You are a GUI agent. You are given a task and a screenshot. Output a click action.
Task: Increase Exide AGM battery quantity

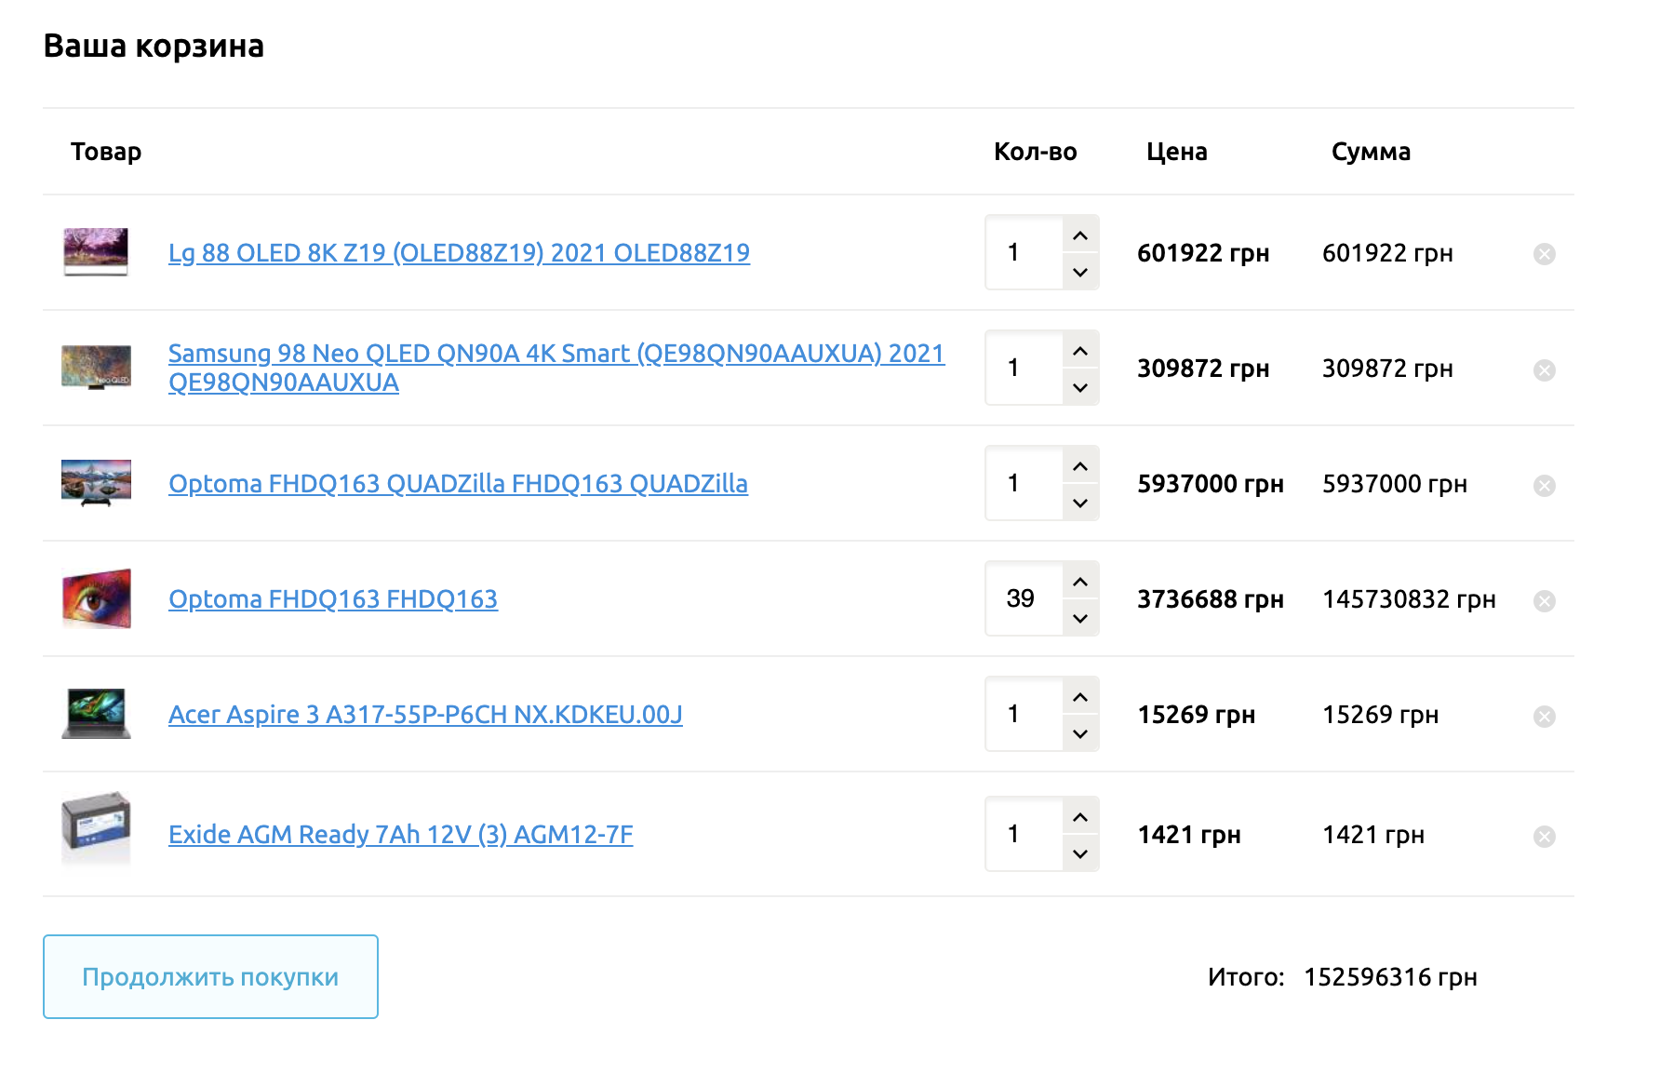(1079, 817)
